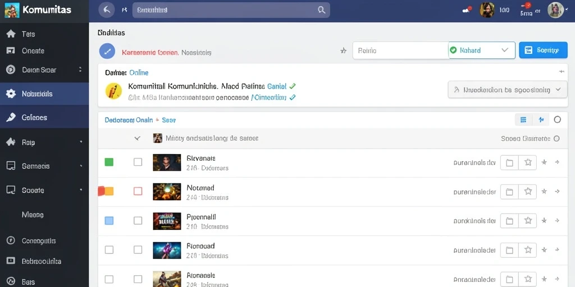Toggle the Sooeo Grimrerte radio
575x287 pixels.
pyautogui.click(x=556, y=138)
